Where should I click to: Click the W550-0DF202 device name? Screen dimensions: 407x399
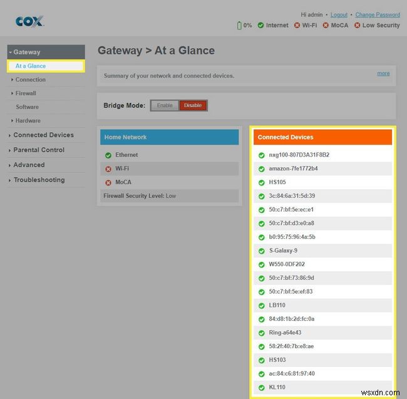287,264
